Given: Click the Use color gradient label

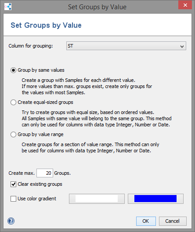Looking at the screenshot, I should coord(37,199).
